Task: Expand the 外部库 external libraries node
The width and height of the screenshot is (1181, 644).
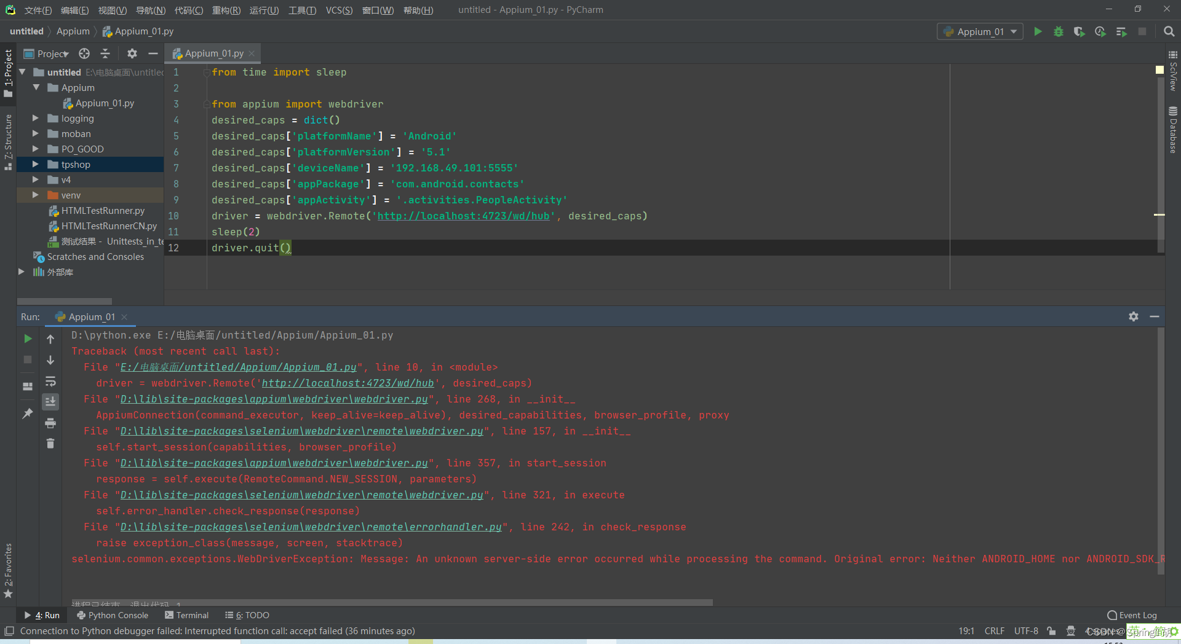Action: (x=22, y=272)
